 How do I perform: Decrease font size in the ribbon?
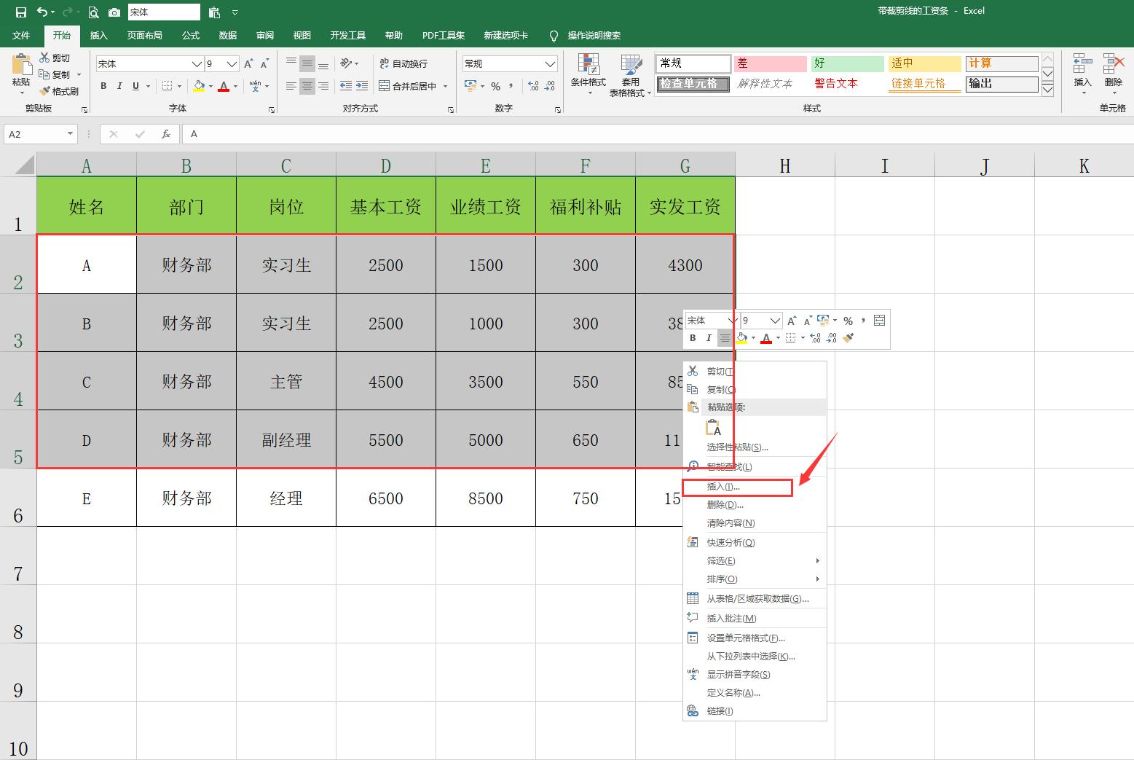(x=265, y=64)
